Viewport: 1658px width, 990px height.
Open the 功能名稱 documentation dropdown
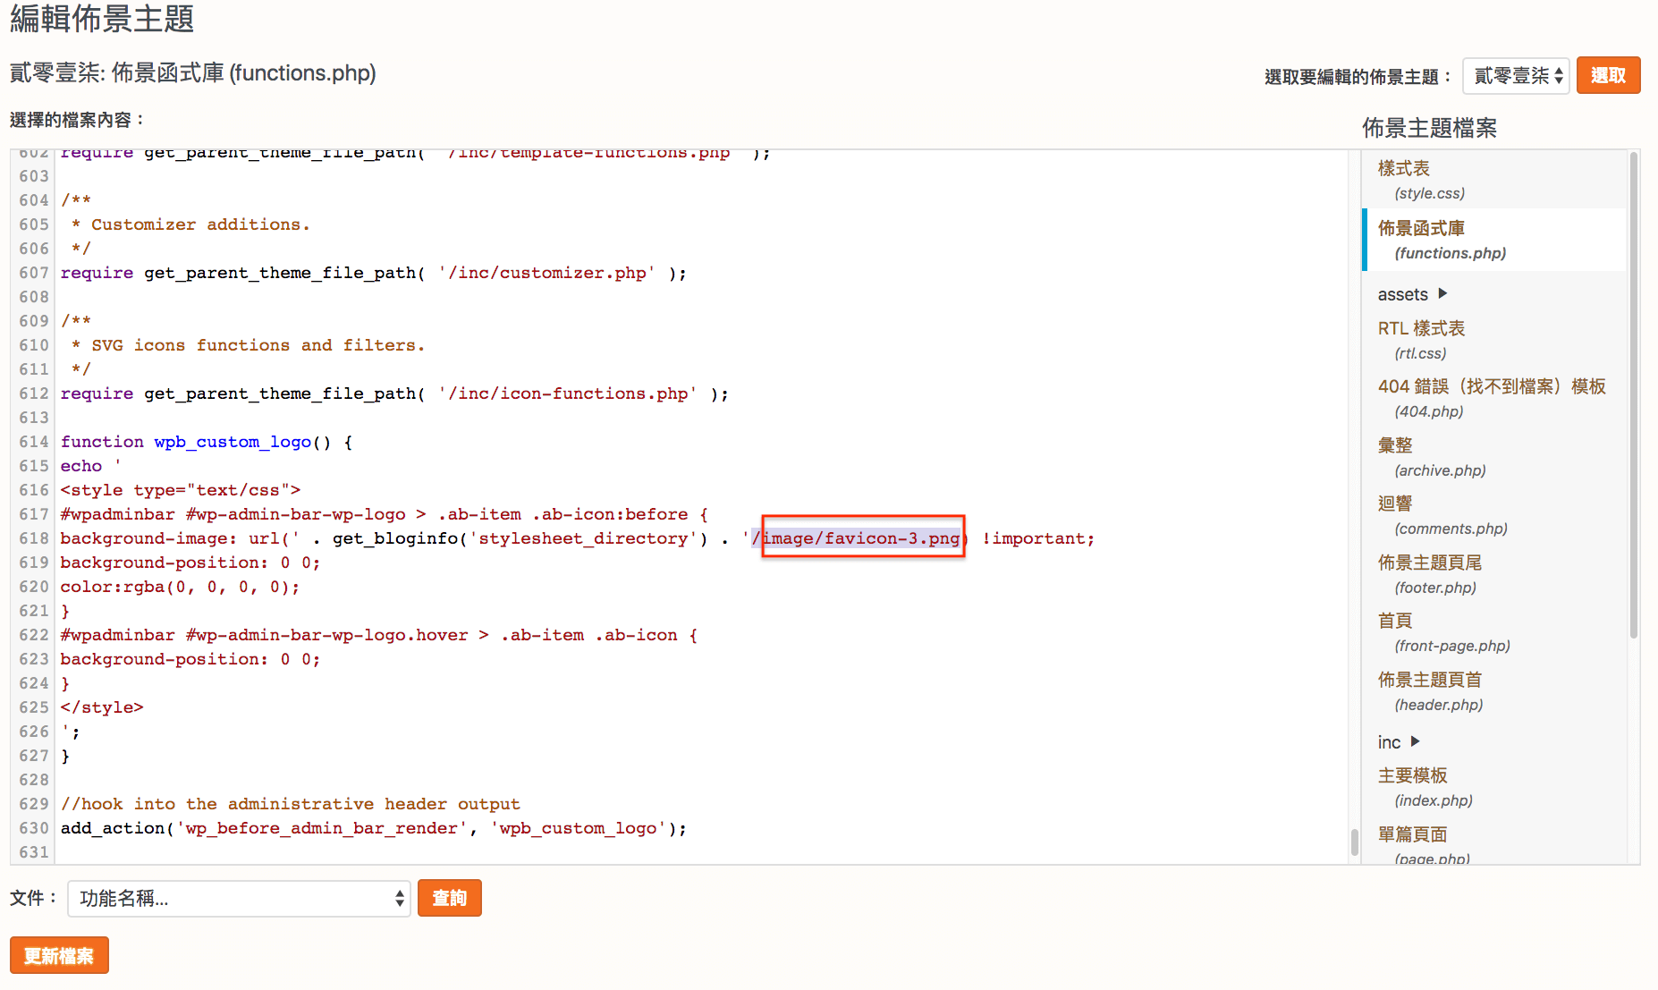coord(239,899)
